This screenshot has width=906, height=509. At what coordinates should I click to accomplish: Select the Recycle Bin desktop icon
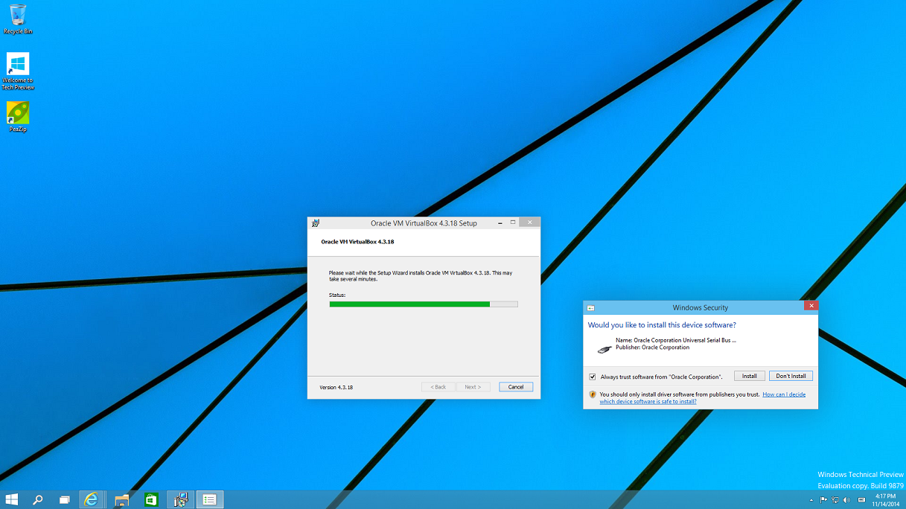click(x=18, y=19)
